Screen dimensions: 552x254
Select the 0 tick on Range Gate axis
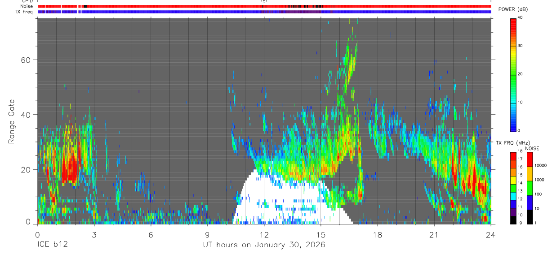point(28,222)
